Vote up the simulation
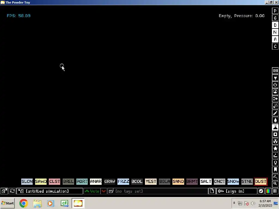This screenshot has width=279, height=209. [92, 191]
